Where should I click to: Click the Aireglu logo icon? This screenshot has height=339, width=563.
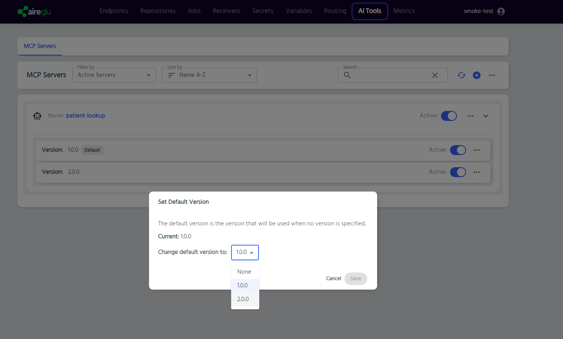point(23,11)
